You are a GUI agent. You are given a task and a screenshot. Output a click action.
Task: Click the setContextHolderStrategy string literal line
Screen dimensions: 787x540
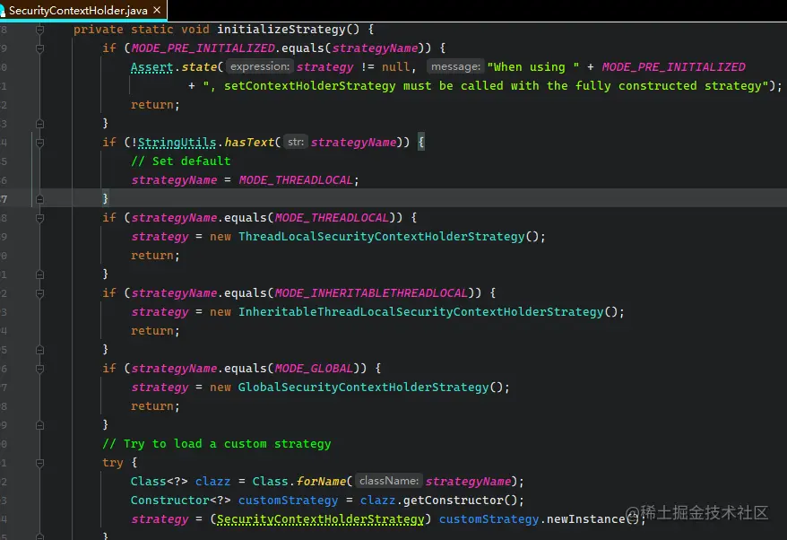point(485,86)
